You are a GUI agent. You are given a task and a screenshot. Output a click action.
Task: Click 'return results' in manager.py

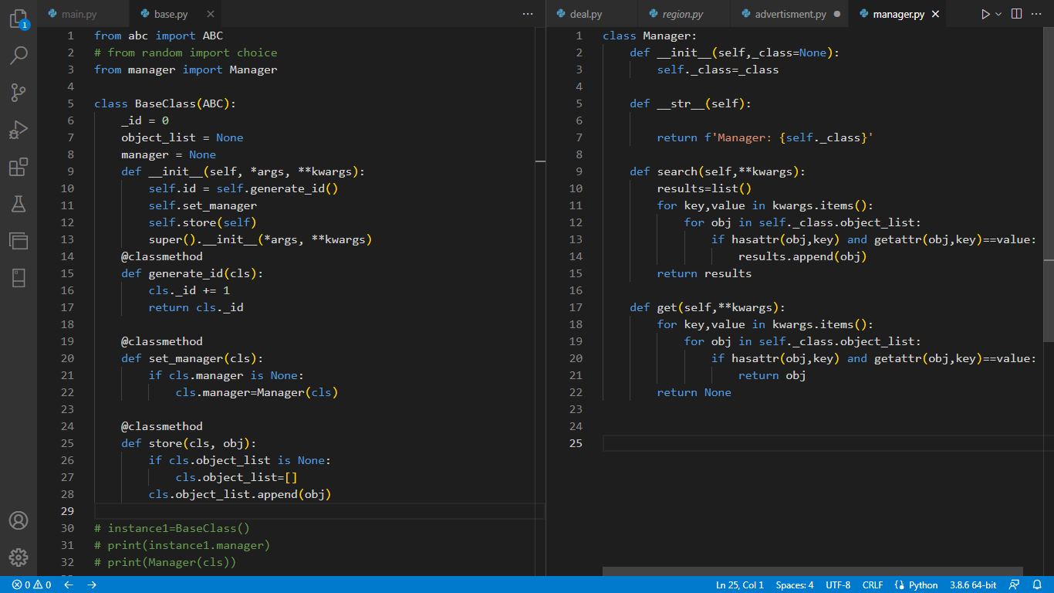704,273
